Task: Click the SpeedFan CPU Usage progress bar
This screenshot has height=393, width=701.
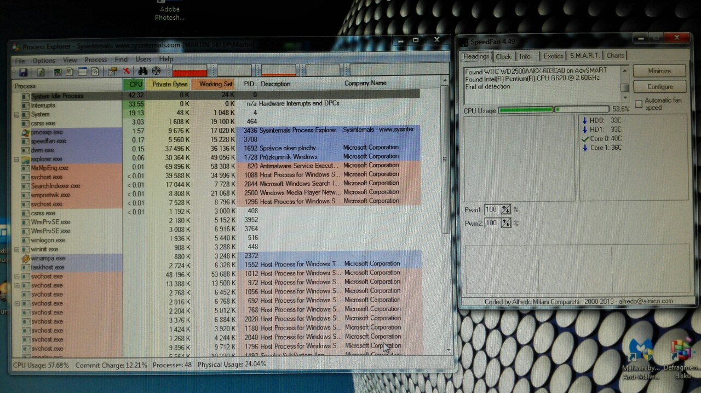Action: [554, 110]
